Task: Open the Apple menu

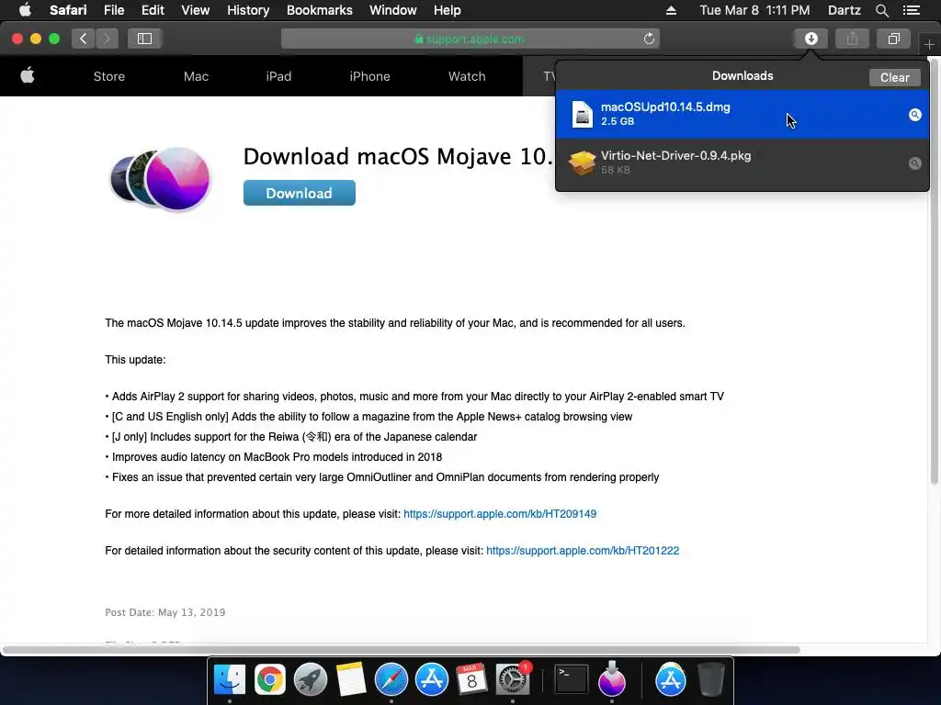Action: pos(25,10)
